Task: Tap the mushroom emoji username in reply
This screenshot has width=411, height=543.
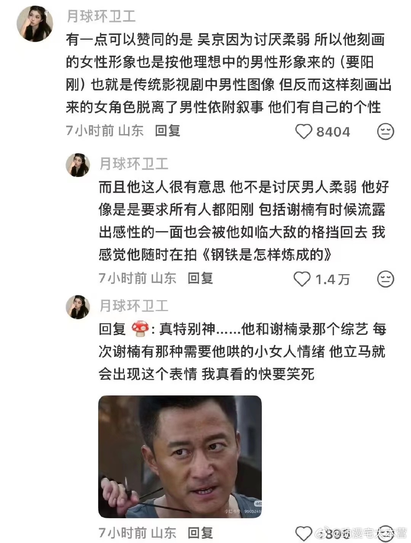Action: pos(139,329)
